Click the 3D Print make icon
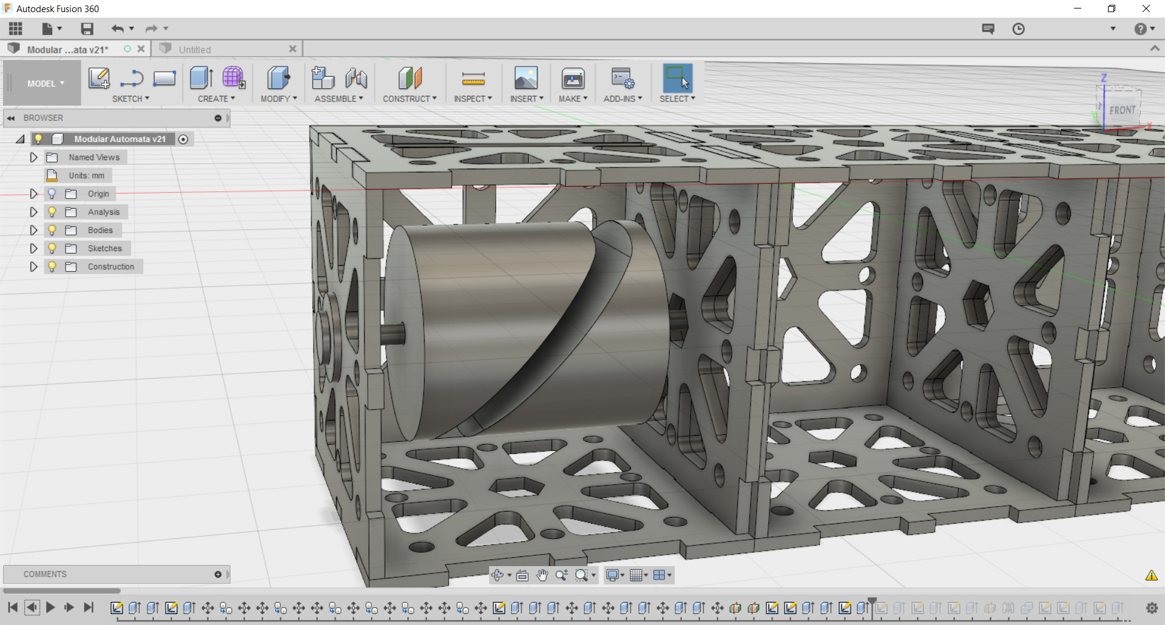This screenshot has height=625, width=1165. [x=573, y=78]
